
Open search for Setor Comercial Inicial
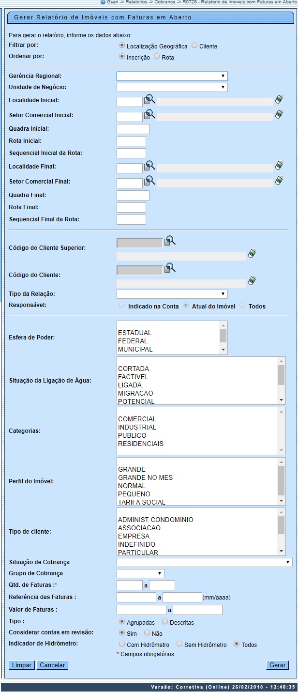click(x=150, y=115)
